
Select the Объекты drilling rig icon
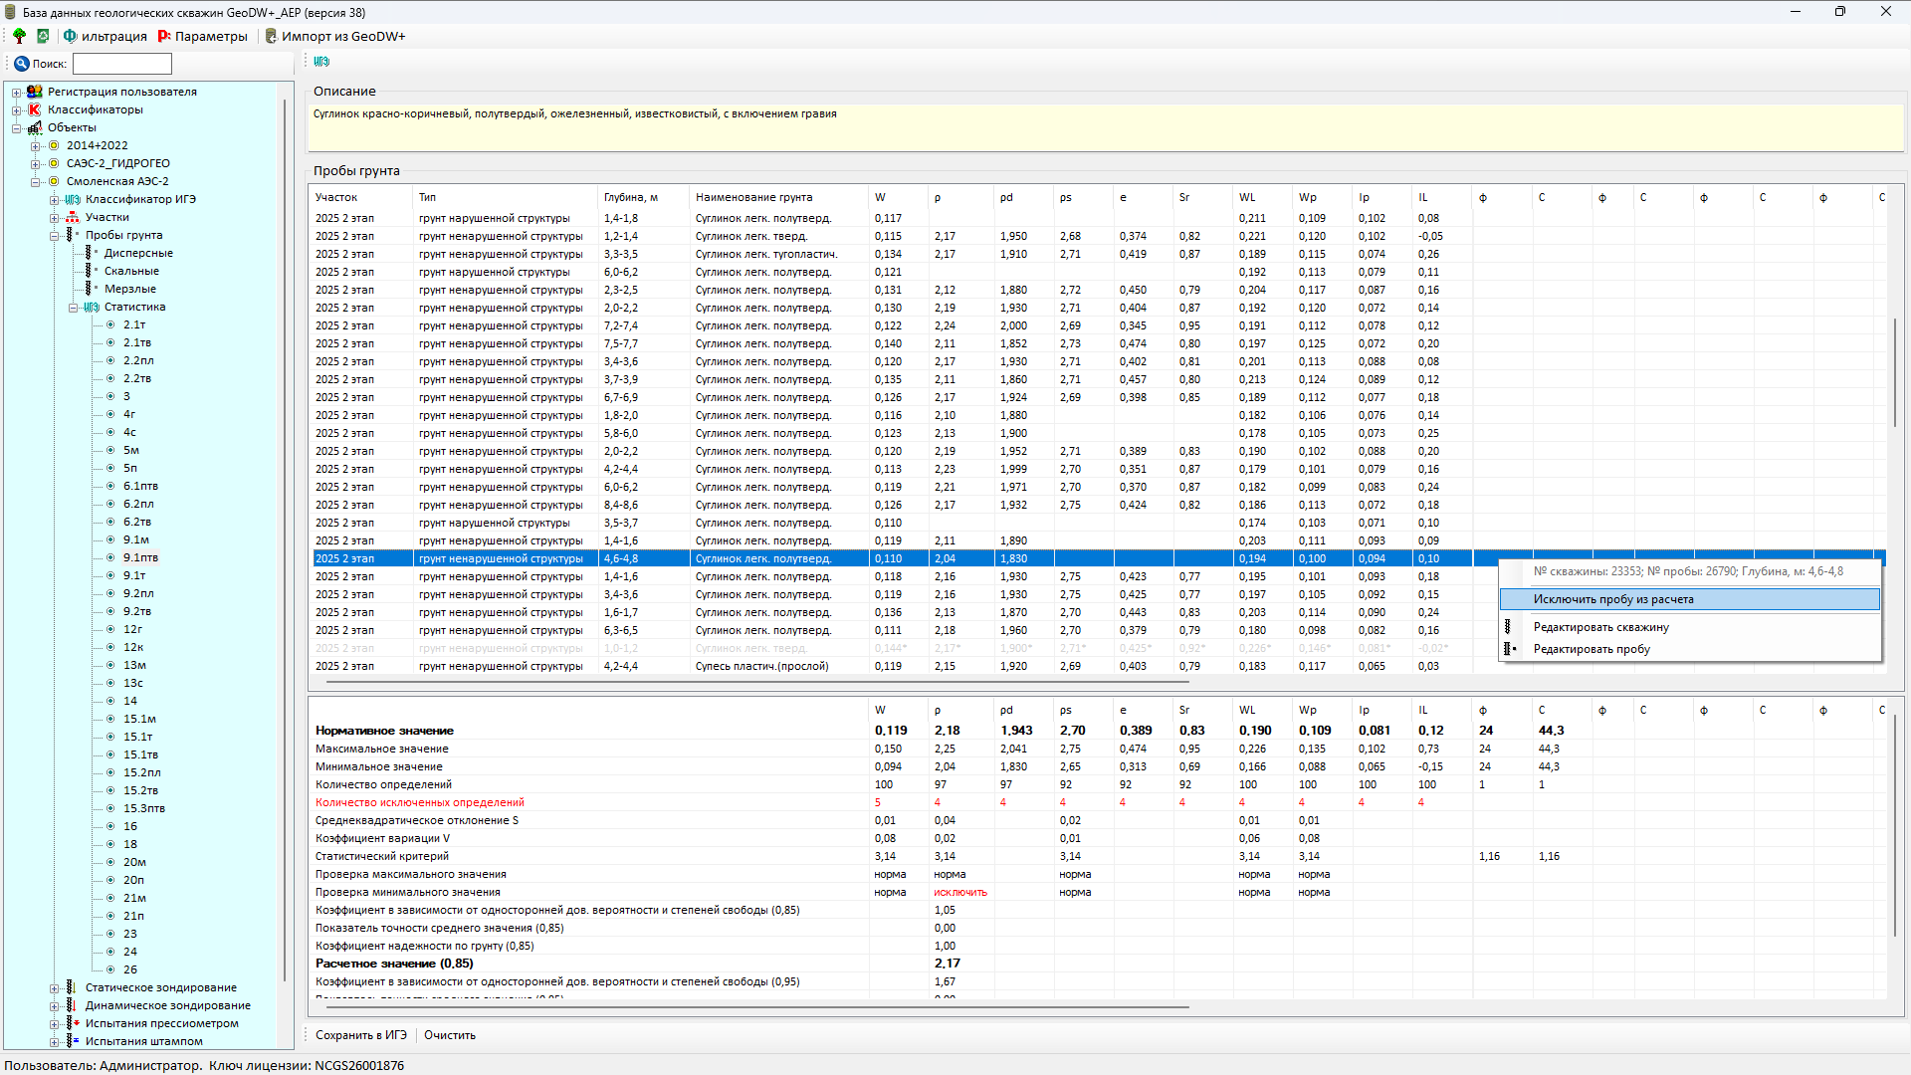click(x=35, y=127)
